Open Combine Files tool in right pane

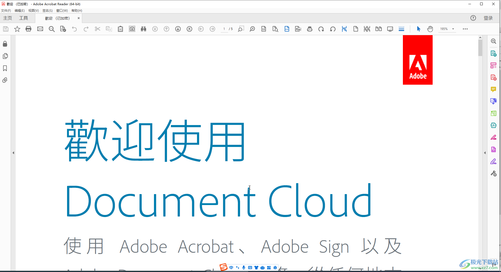tap(493, 101)
